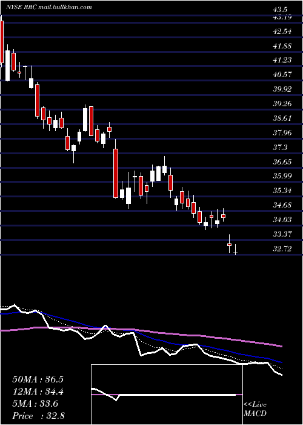Click the 42.54 price axis label
This screenshot has height=425, width=303.
(x=283, y=31)
